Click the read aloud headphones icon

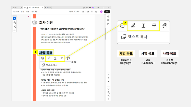pyautogui.click(x=83, y=12)
